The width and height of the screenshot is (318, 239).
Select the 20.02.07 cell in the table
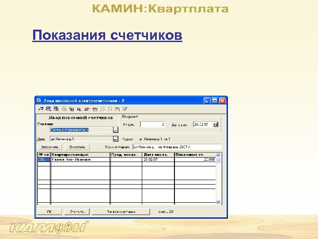point(158,159)
